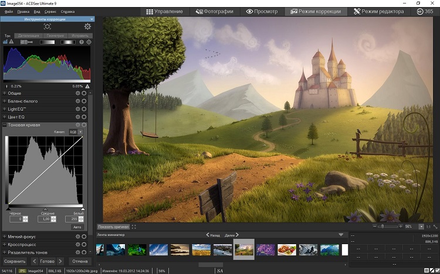Select the purple flowers thumbnail

click(265, 249)
